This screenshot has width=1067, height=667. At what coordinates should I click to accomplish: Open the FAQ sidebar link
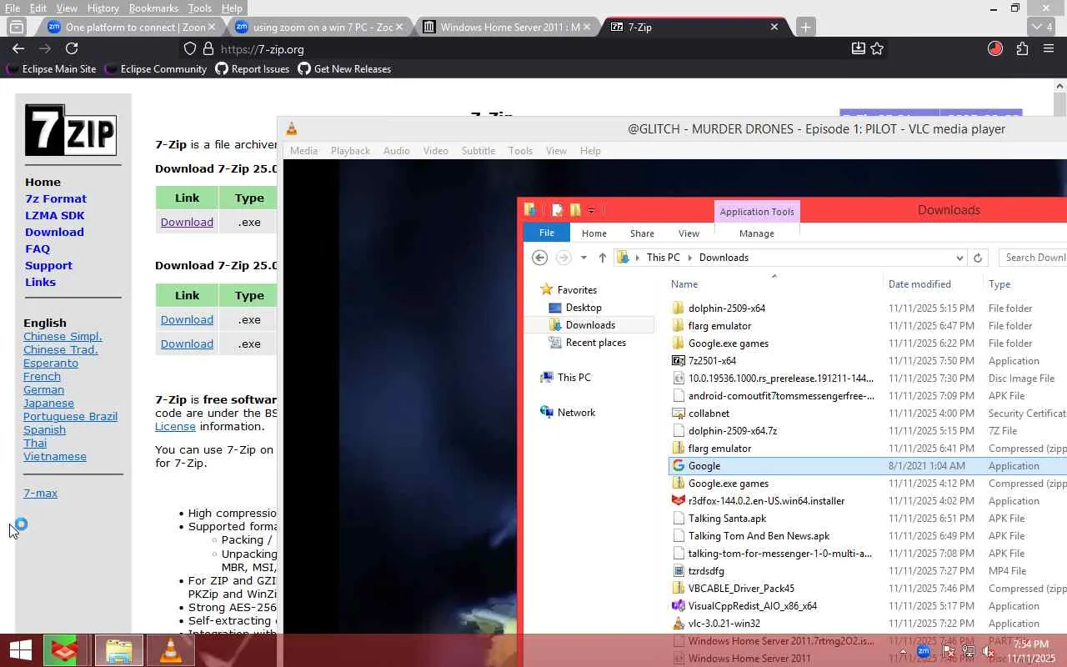(38, 248)
